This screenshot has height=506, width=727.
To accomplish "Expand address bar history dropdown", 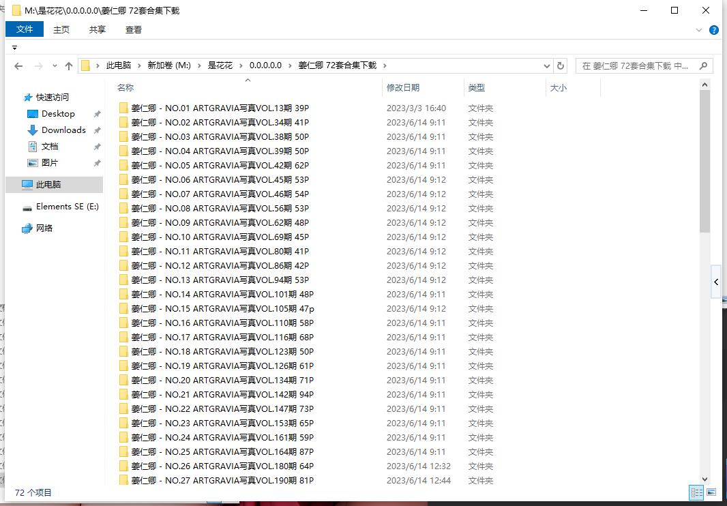I will tap(547, 66).
